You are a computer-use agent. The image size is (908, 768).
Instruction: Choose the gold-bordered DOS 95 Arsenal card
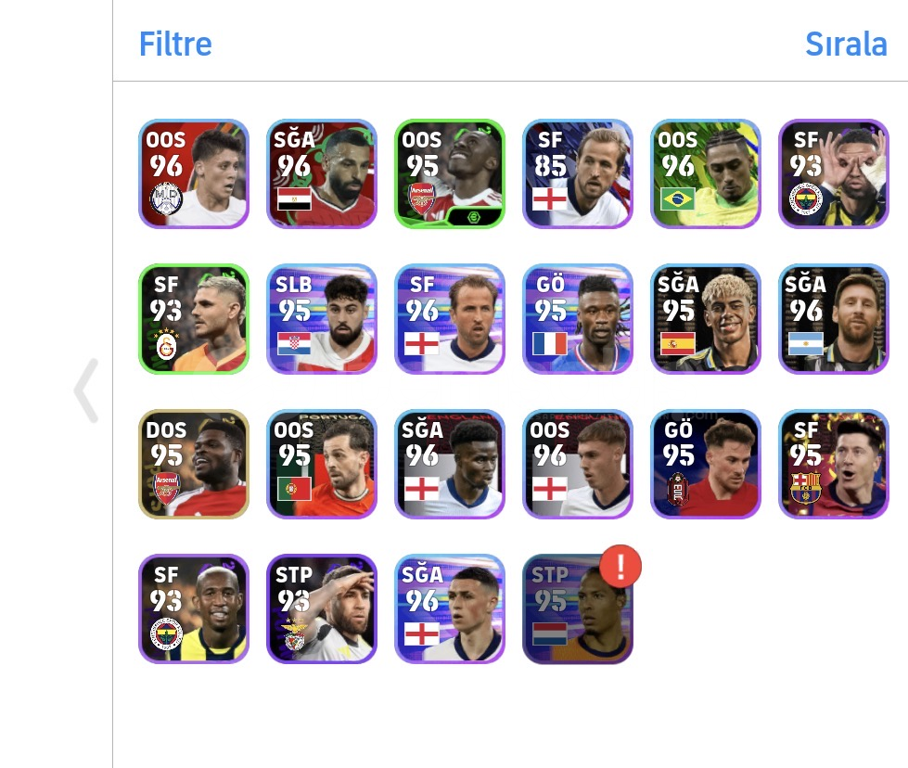[194, 464]
